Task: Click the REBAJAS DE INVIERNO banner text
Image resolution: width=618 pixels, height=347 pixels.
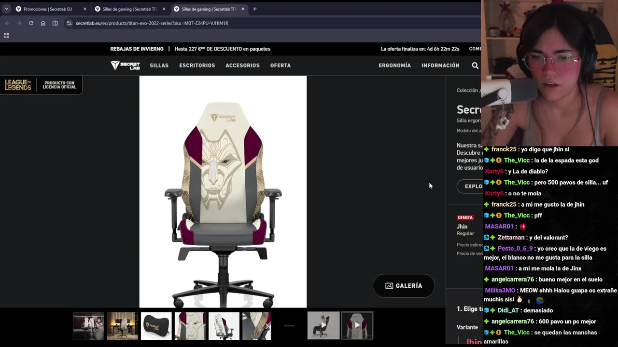Action: pos(137,49)
